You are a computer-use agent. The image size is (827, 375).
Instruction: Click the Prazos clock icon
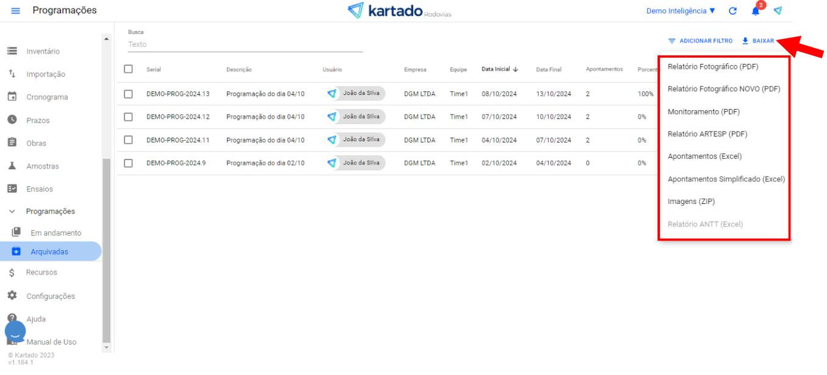pyautogui.click(x=12, y=120)
